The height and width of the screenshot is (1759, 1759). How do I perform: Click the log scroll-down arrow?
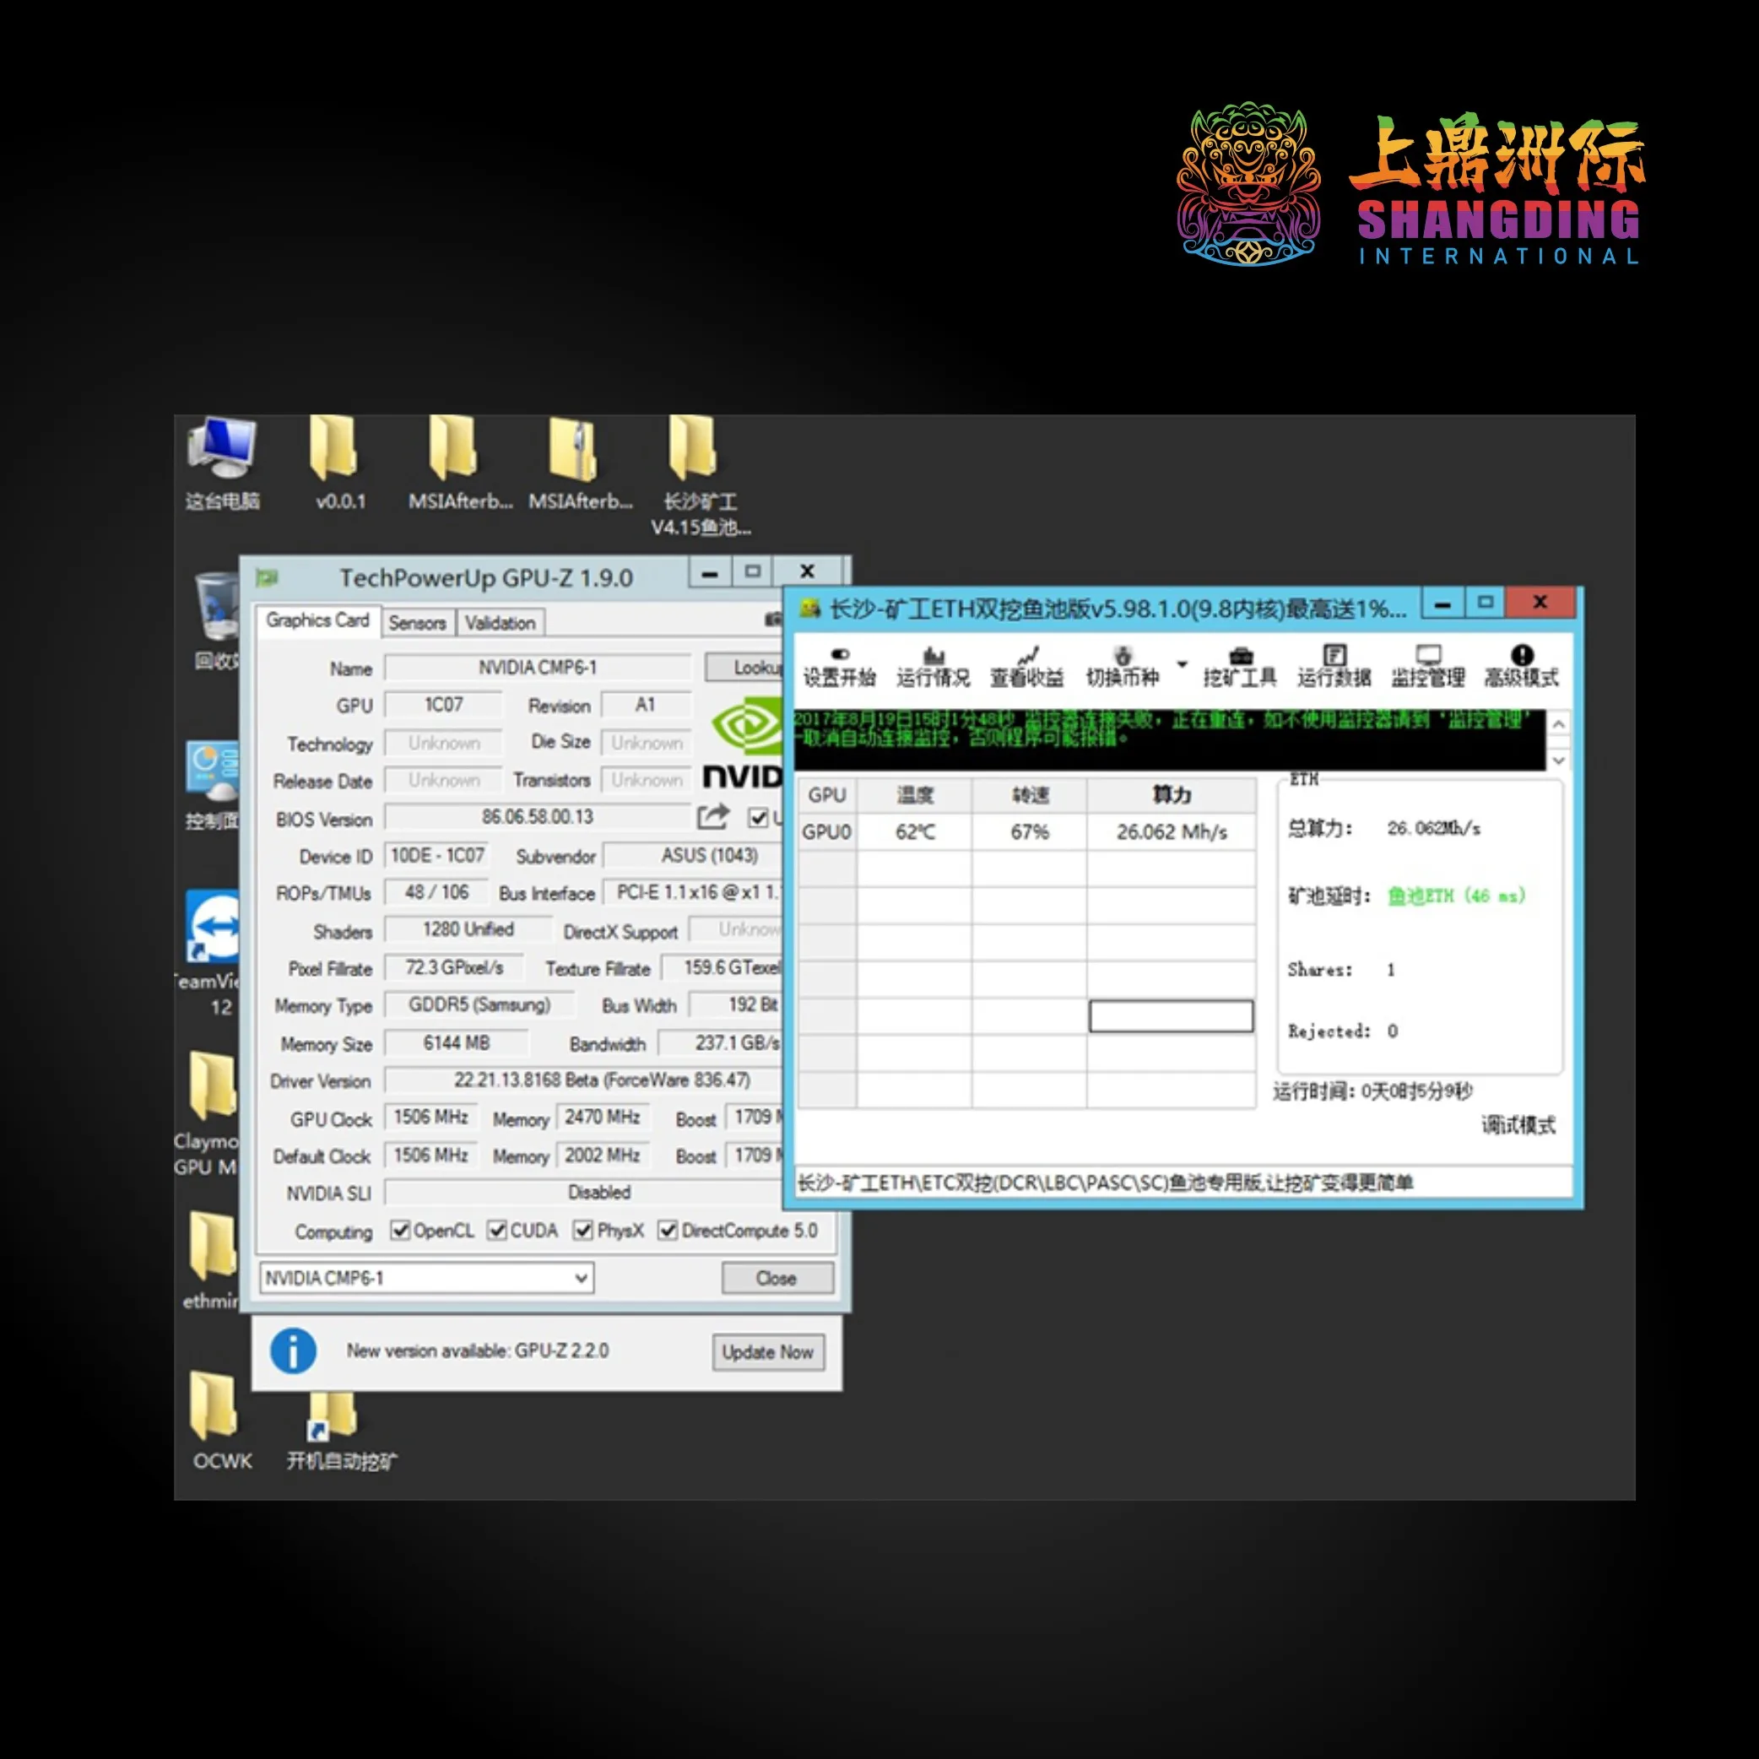1559,760
